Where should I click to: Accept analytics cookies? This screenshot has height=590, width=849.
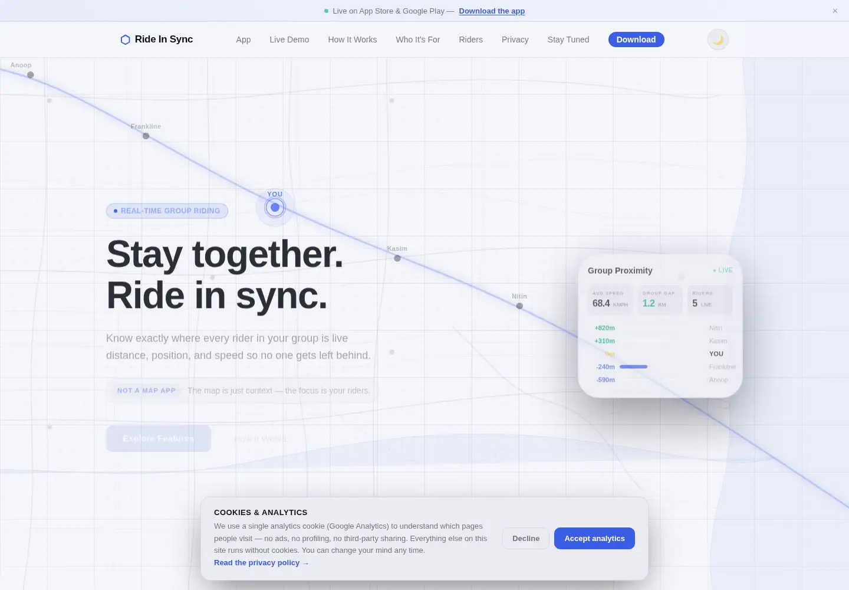pos(594,538)
